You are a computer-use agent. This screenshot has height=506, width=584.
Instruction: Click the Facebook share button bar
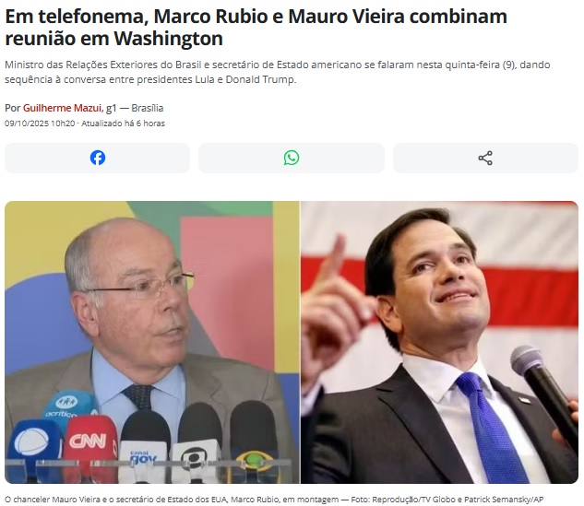[97, 159]
